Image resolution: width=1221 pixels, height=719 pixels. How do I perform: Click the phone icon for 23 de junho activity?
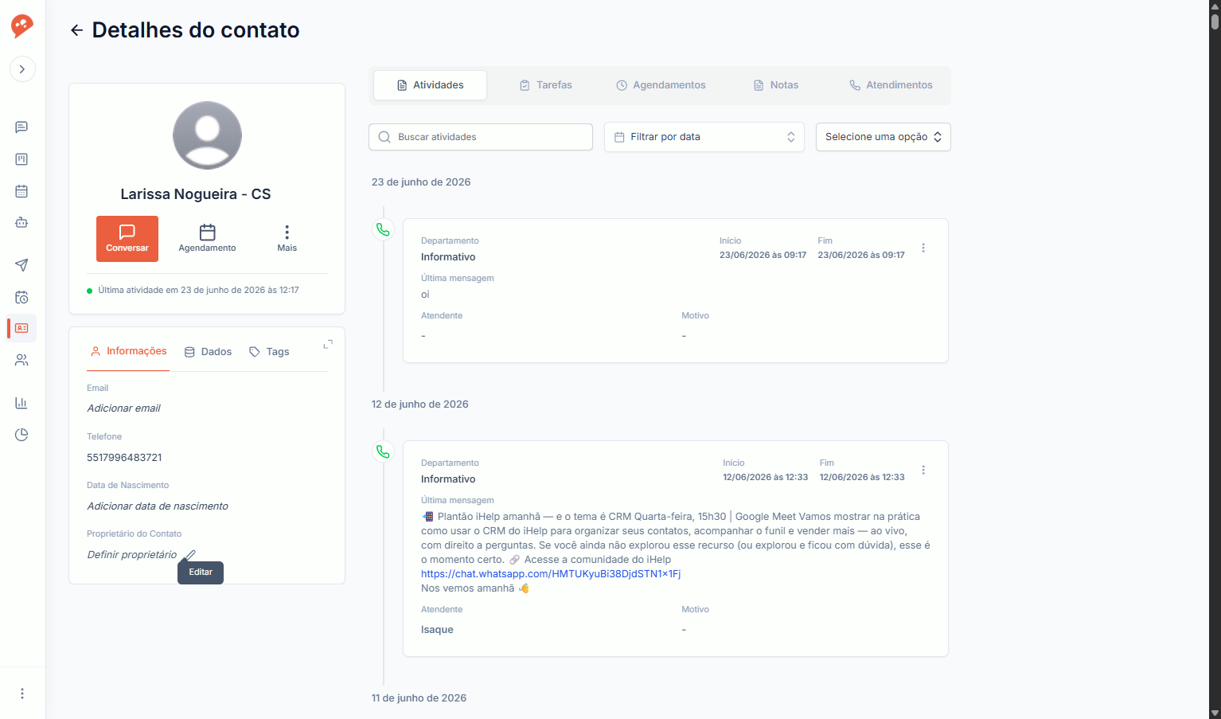[x=383, y=230]
